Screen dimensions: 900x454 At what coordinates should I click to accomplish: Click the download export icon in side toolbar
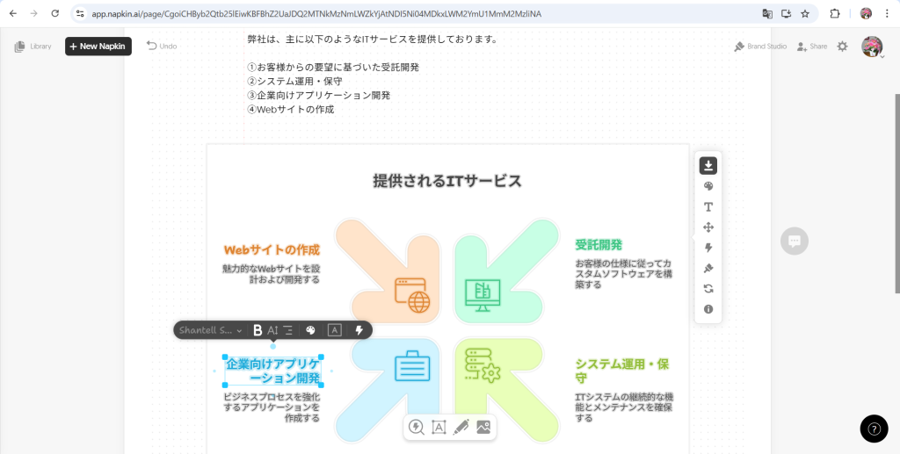[708, 165]
